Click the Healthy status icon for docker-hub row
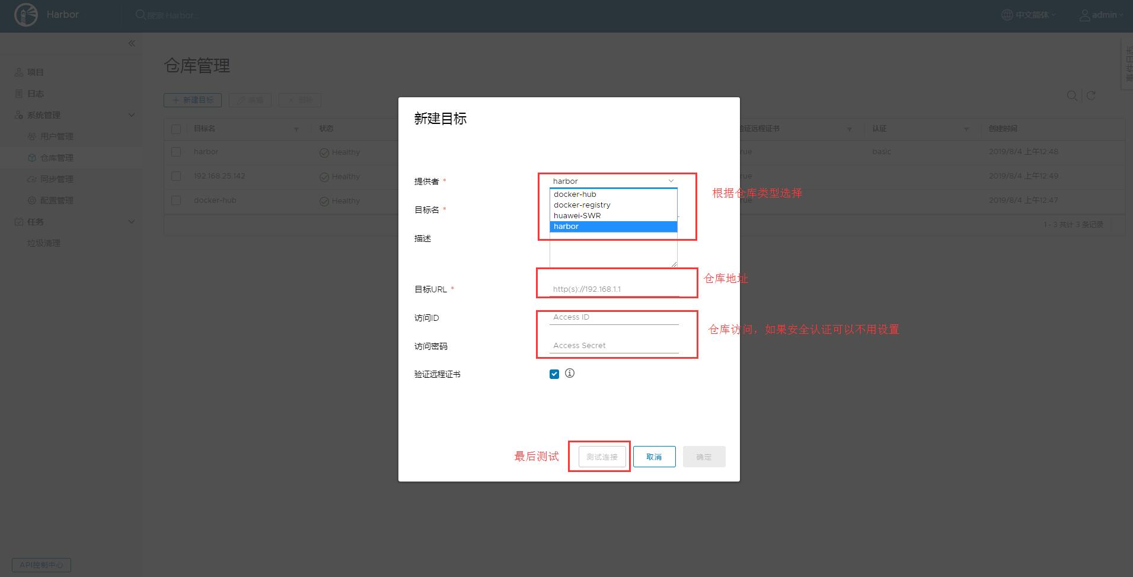The width and height of the screenshot is (1133, 577). (x=324, y=201)
